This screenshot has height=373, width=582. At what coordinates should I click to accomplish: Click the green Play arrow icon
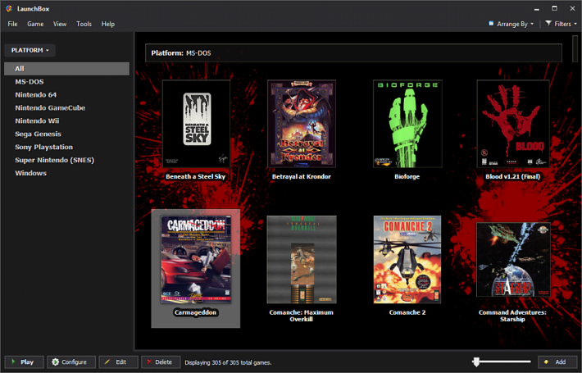click(13, 362)
